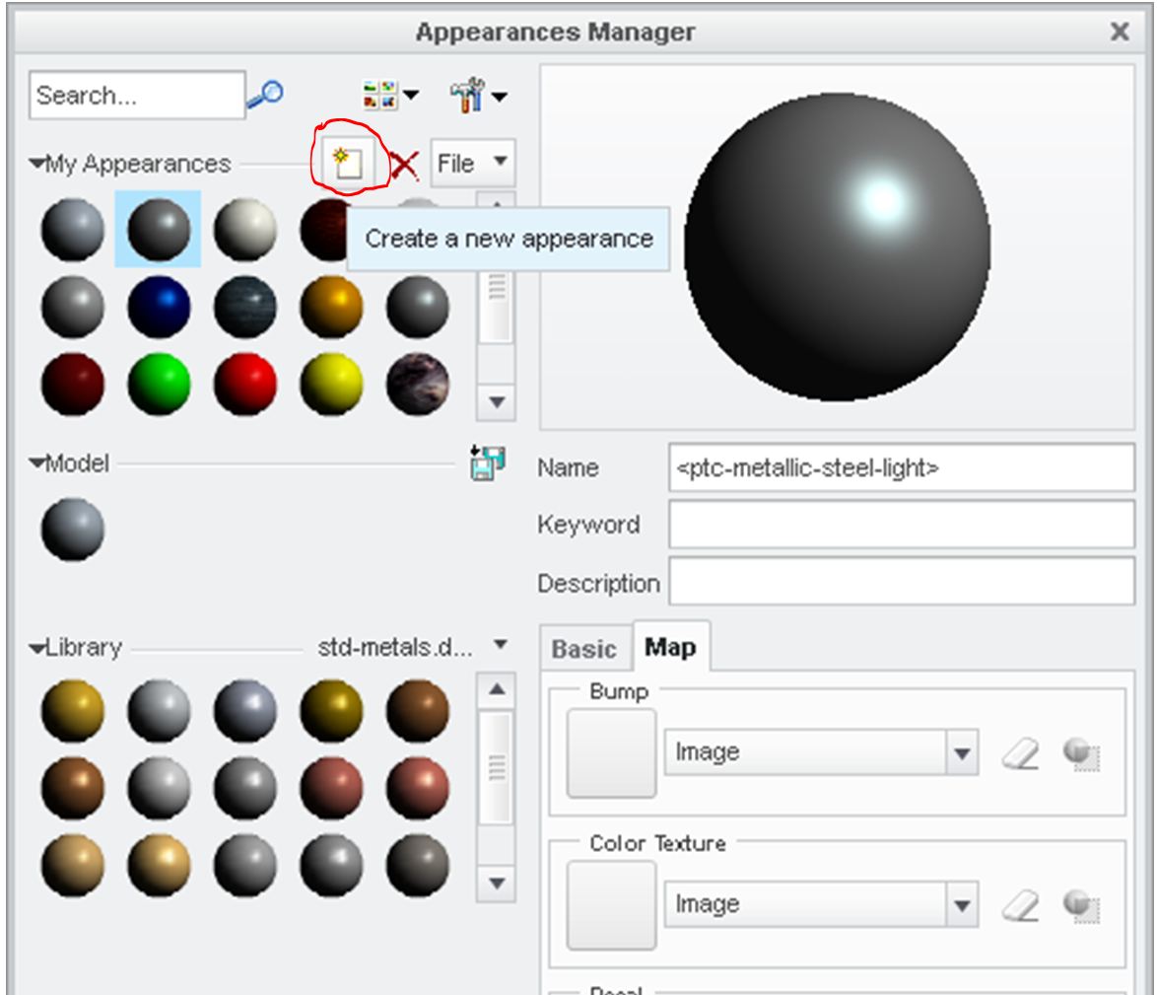
Task: Select the cream white sphere appearance
Action: coord(245,229)
